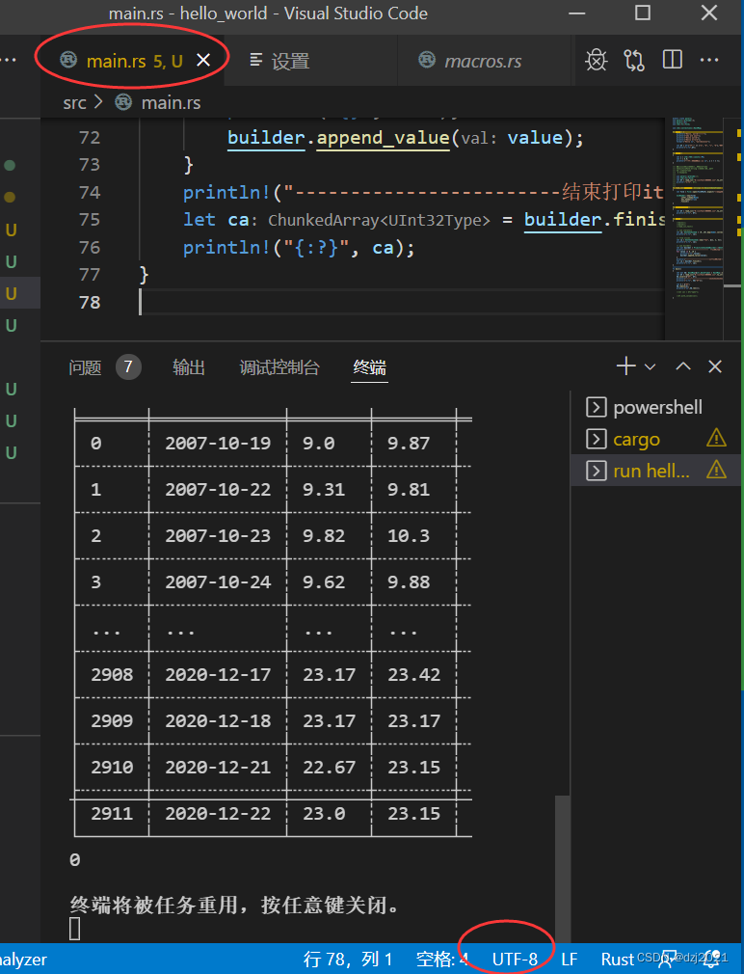Click the 23.42 value in terminal table
Screen dimensions: 744x974
click(x=413, y=675)
